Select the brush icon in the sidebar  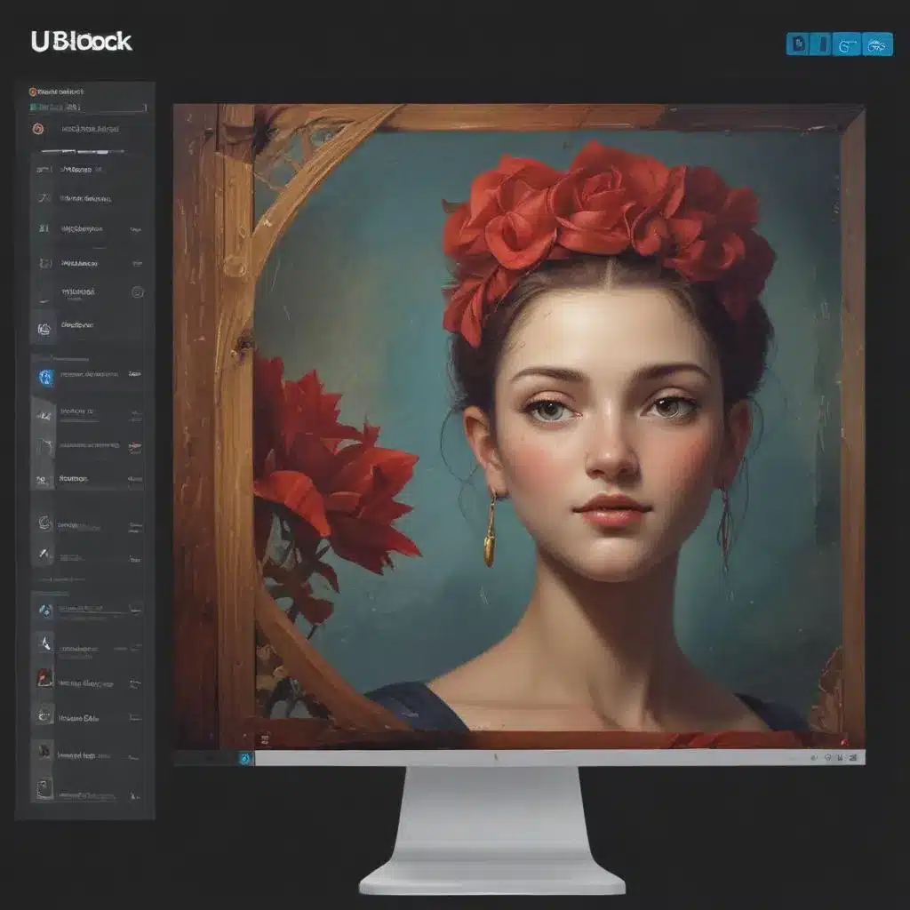click(x=44, y=553)
